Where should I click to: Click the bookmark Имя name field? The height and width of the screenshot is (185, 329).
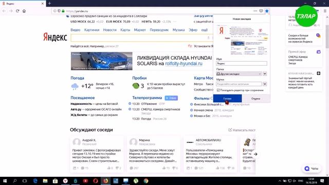click(242, 63)
